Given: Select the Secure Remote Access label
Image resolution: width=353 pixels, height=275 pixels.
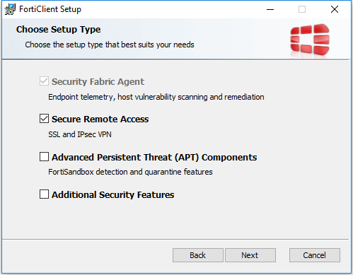Looking at the screenshot, I should (x=100, y=119).
